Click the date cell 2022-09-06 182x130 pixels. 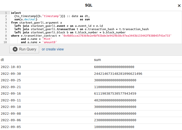[11, 120]
